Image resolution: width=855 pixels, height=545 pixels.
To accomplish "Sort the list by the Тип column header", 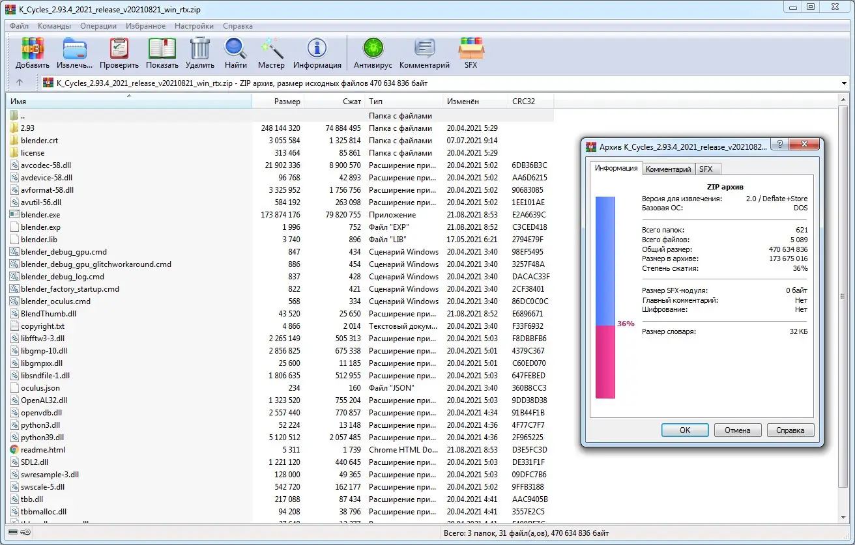I will (403, 102).
